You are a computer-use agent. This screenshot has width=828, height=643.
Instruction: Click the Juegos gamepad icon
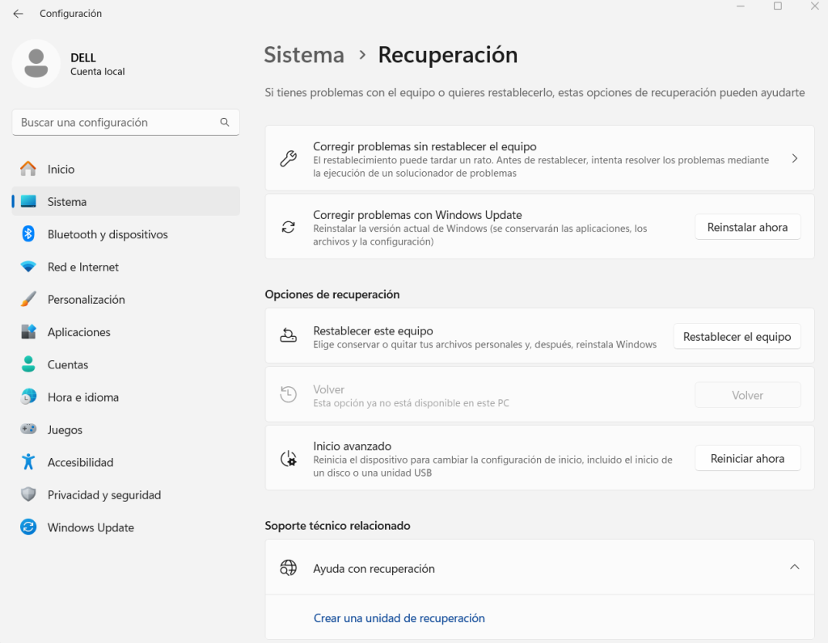(x=28, y=429)
